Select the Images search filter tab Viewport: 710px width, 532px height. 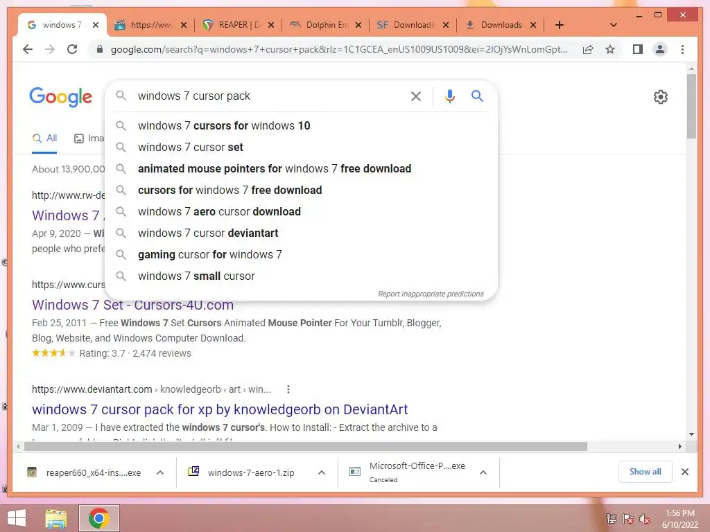[x=89, y=139]
